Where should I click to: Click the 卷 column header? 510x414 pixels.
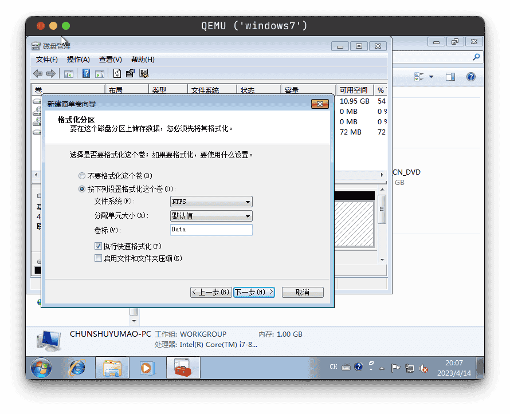click(x=68, y=90)
